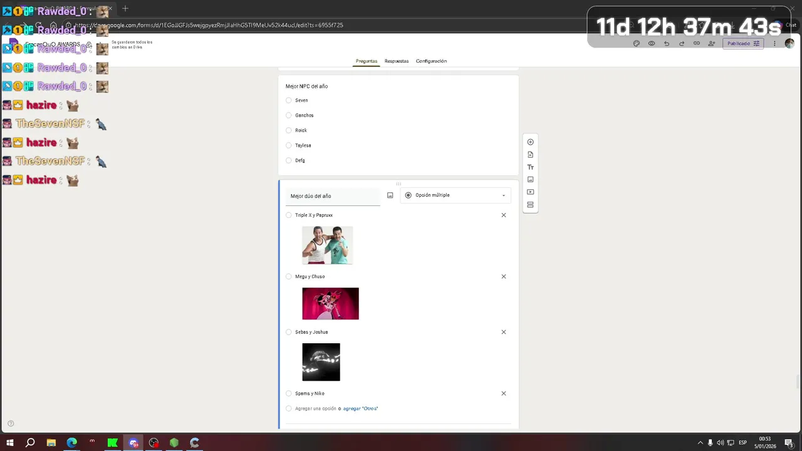The image size is (802, 451).
Task: Open the Windows Start menu
Action: point(10,443)
